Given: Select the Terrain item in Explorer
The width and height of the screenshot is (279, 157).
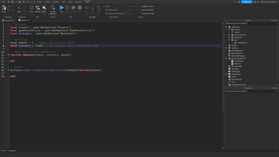Looking at the screenshot, I should (x=237, y=32).
